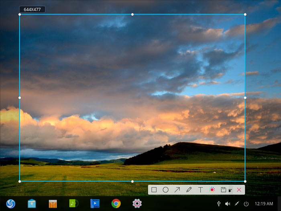Image resolution: width=281 pixels, height=211 pixels.
Task: Open the color picker wheel
Action: [212, 190]
